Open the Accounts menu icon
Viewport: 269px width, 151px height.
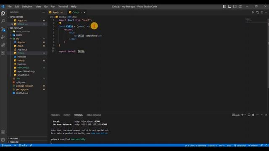[x=3, y=132]
